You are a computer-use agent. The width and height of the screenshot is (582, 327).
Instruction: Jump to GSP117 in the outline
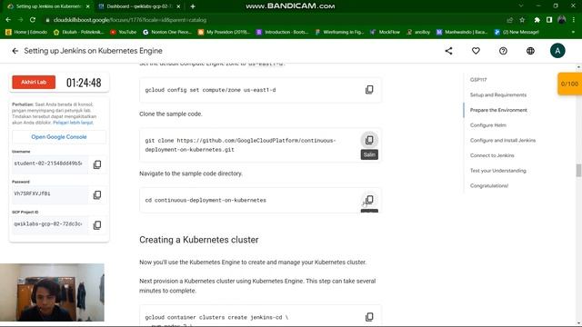(x=478, y=80)
